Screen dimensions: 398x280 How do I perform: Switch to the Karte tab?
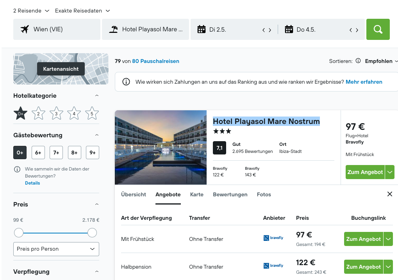pyautogui.click(x=197, y=194)
